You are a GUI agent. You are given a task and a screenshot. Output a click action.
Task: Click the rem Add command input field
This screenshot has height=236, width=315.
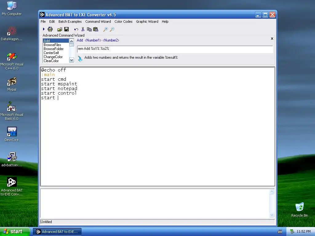point(175,49)
